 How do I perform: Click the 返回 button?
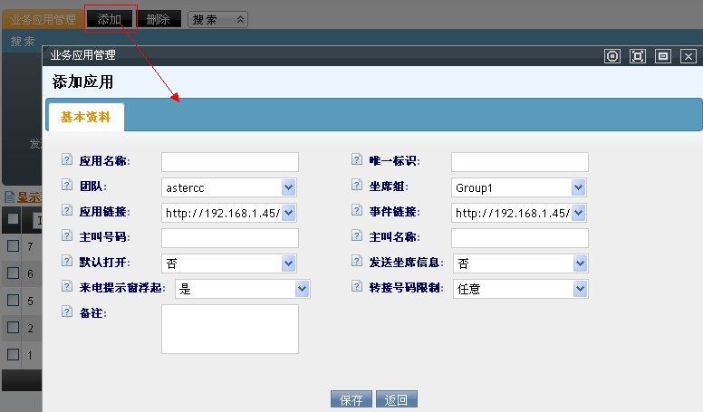pos(397,399)
